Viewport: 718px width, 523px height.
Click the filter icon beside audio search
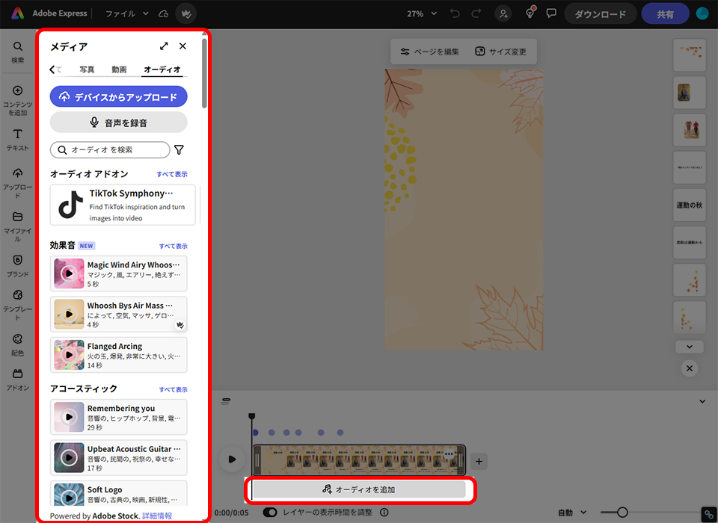(x=179, y=150)
